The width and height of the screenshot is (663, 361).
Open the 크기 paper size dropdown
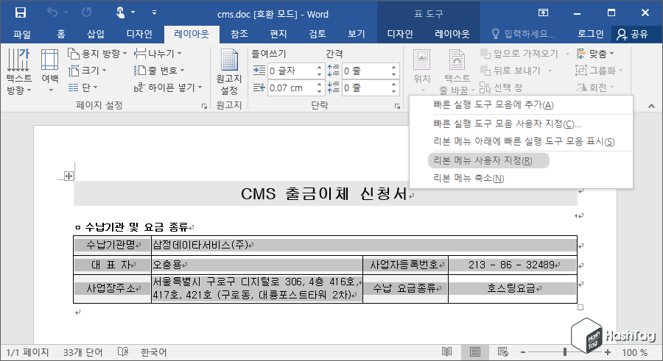pos(88,71)
